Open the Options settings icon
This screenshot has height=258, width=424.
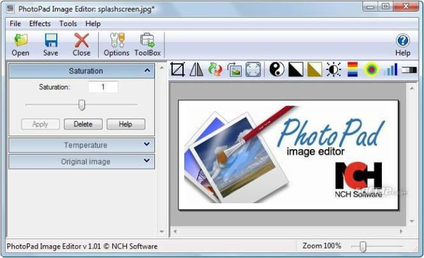117,41
